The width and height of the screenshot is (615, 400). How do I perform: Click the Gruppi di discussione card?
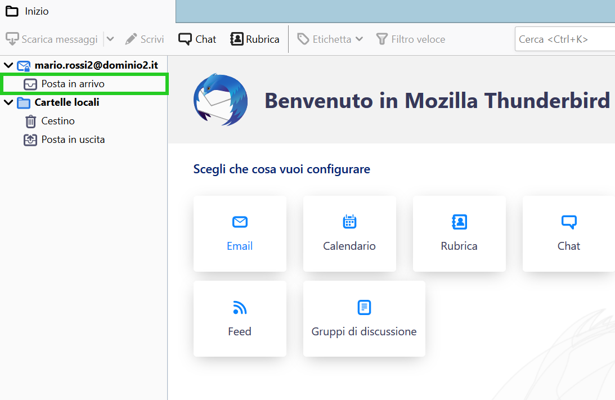pos(364,319)
